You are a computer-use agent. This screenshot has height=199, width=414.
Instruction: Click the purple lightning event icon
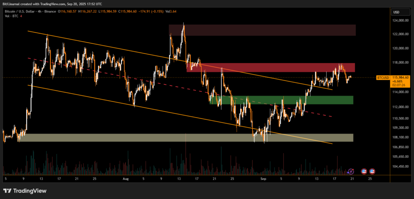[x=351, y=171]
